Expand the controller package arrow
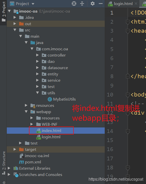This screenshot has height=184, width=146. [38, 55]
